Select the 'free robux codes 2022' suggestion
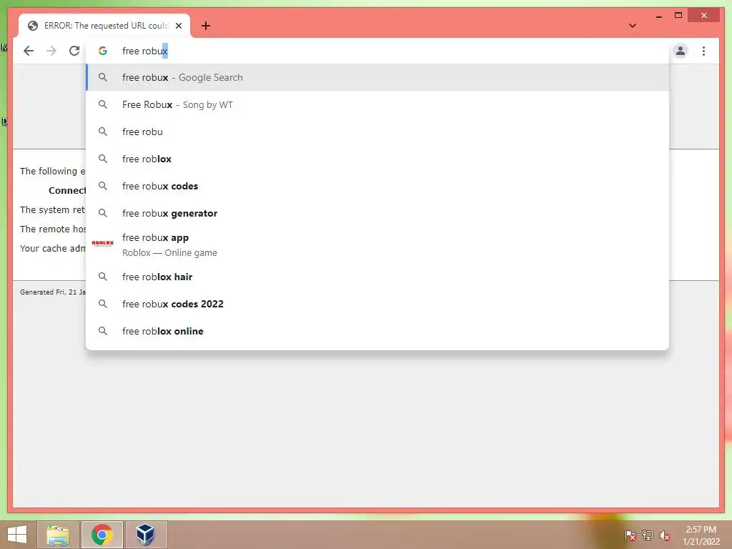This screenshot has width=732, height=549. (x=377, y=304)
